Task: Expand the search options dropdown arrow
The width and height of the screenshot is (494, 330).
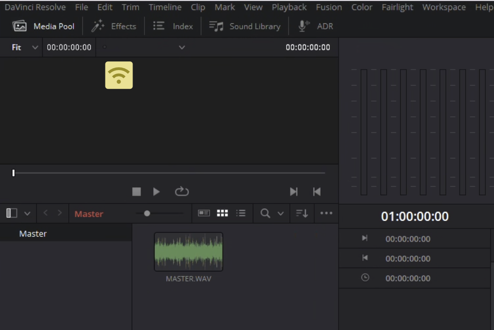Action: pos(280,214)
